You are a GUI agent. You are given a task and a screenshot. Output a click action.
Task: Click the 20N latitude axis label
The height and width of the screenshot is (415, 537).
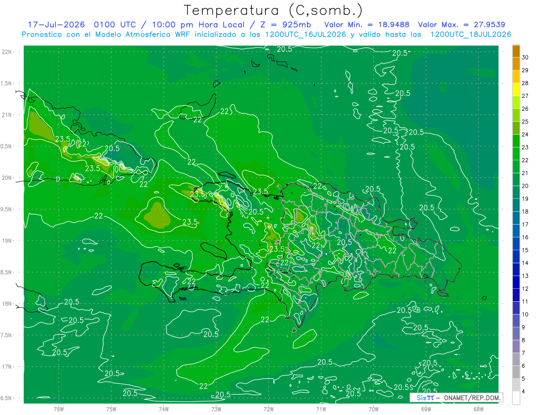coord(7,178)
